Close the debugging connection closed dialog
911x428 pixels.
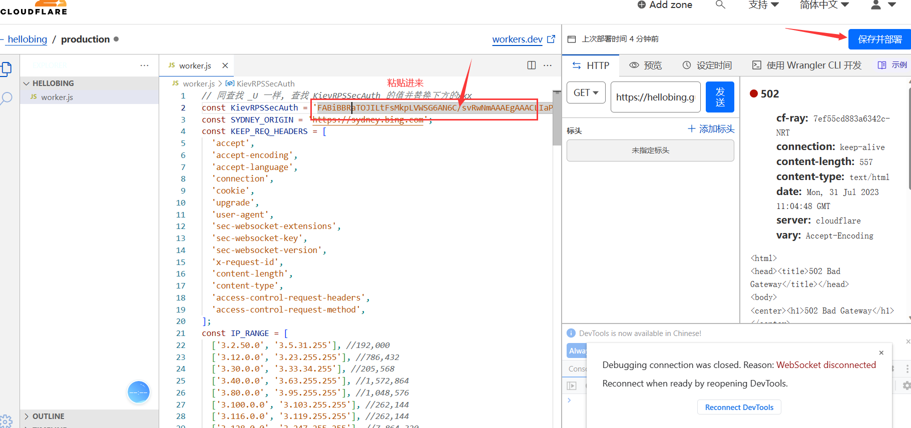click(881, 352)
